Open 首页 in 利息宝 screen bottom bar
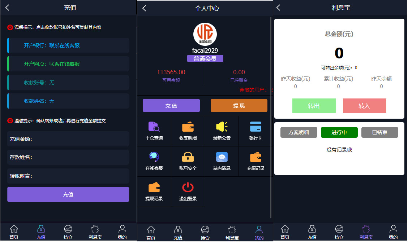The width and height of the screenshot is (408, 242). (285, 232)
